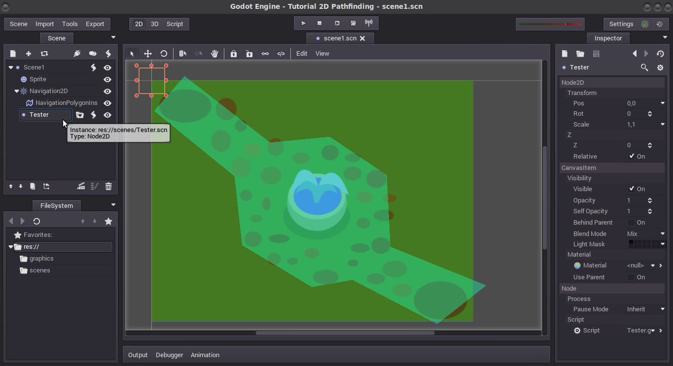Open the Tools menu

[x=70, y=24]
